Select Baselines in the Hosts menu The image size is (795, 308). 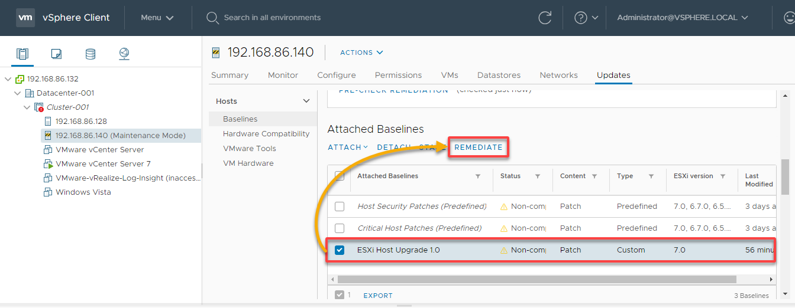click(263, 119)
